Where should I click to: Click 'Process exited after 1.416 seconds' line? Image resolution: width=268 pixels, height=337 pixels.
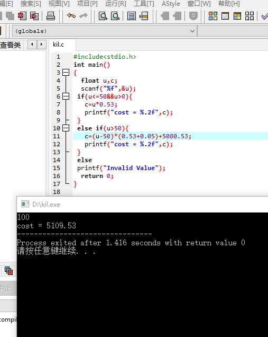click(x=131, y=243)
